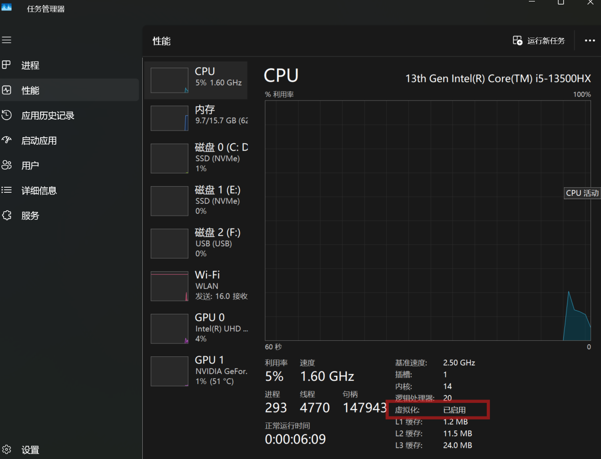Click the 基准速度 value 2.50 GHz
Screen dimensions: 601x459
[x=459, y=362]
